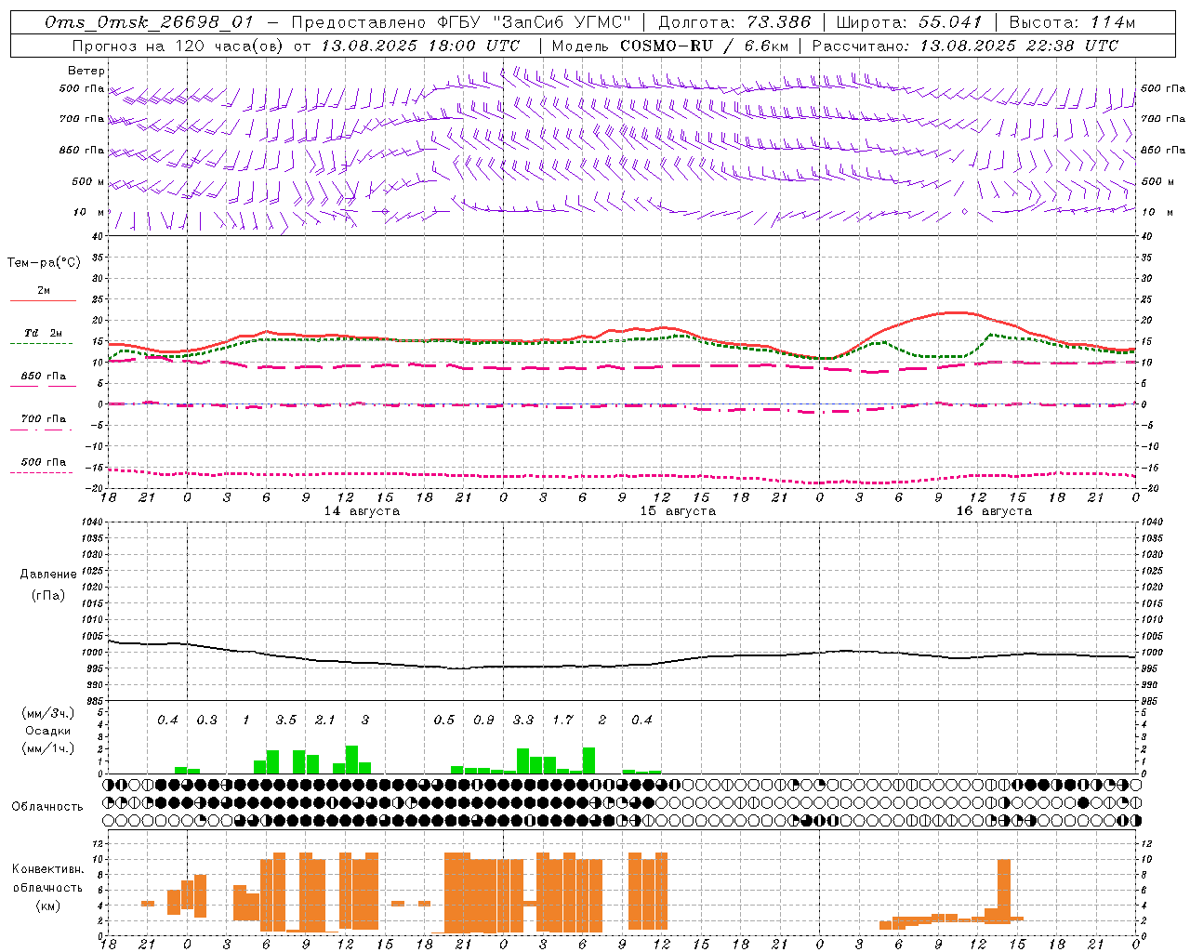Click the station ID Oms_Omsk_26698_01 title
This screenshot has height=952, width=1190.
pyautogui.click(x=149, y=22)
